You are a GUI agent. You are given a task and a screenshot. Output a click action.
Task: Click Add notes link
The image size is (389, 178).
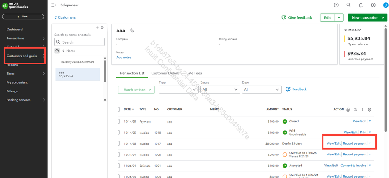(124, 58)
